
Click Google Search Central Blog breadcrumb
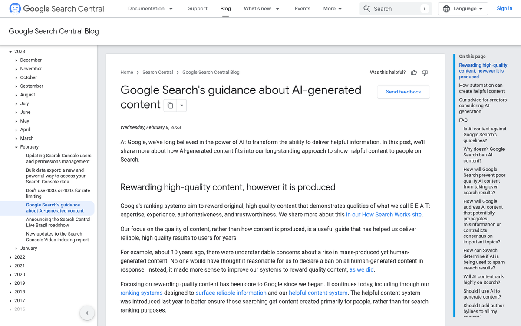(x=211, y=73)
